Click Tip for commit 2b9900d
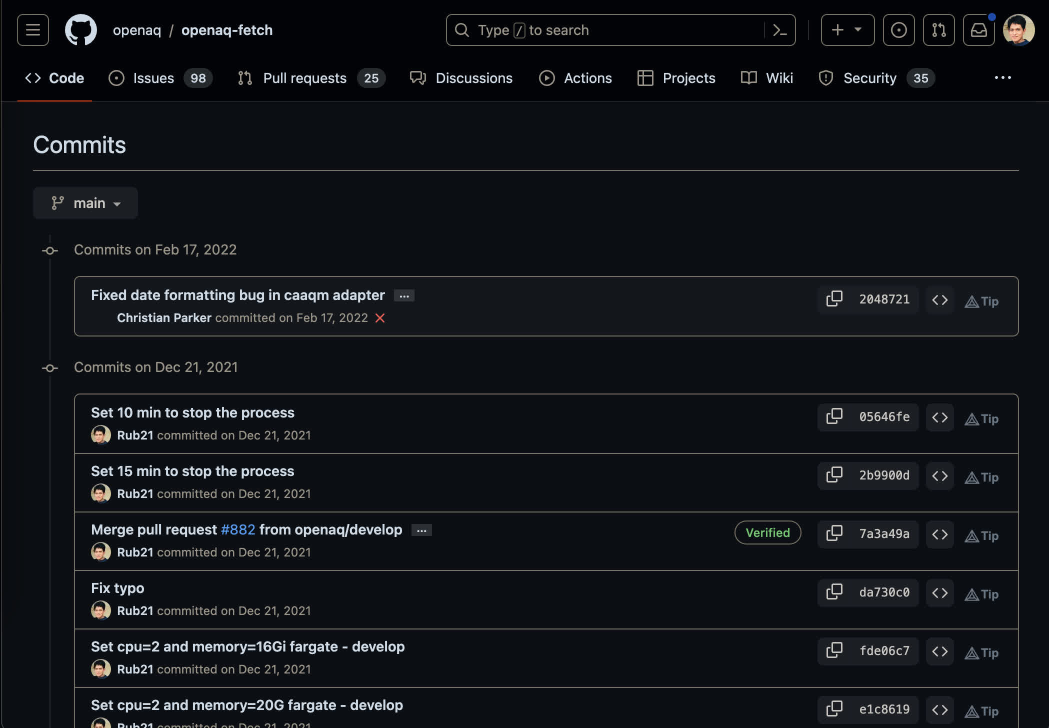 [x=981, y=477]
